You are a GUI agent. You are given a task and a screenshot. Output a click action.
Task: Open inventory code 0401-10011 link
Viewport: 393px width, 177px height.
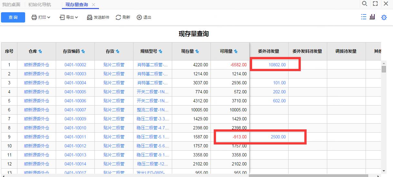pyautogui.click(x=75, y=137)
